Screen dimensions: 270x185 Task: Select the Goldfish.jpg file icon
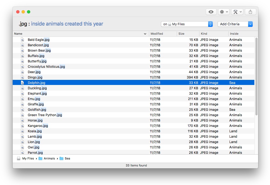(23, 110)
